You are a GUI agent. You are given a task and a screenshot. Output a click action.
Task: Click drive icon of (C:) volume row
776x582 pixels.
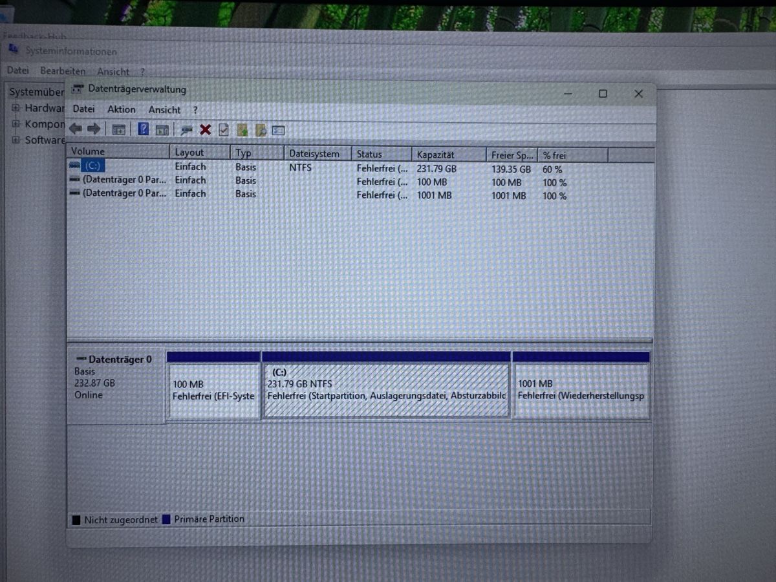click(x=75, y=166)
